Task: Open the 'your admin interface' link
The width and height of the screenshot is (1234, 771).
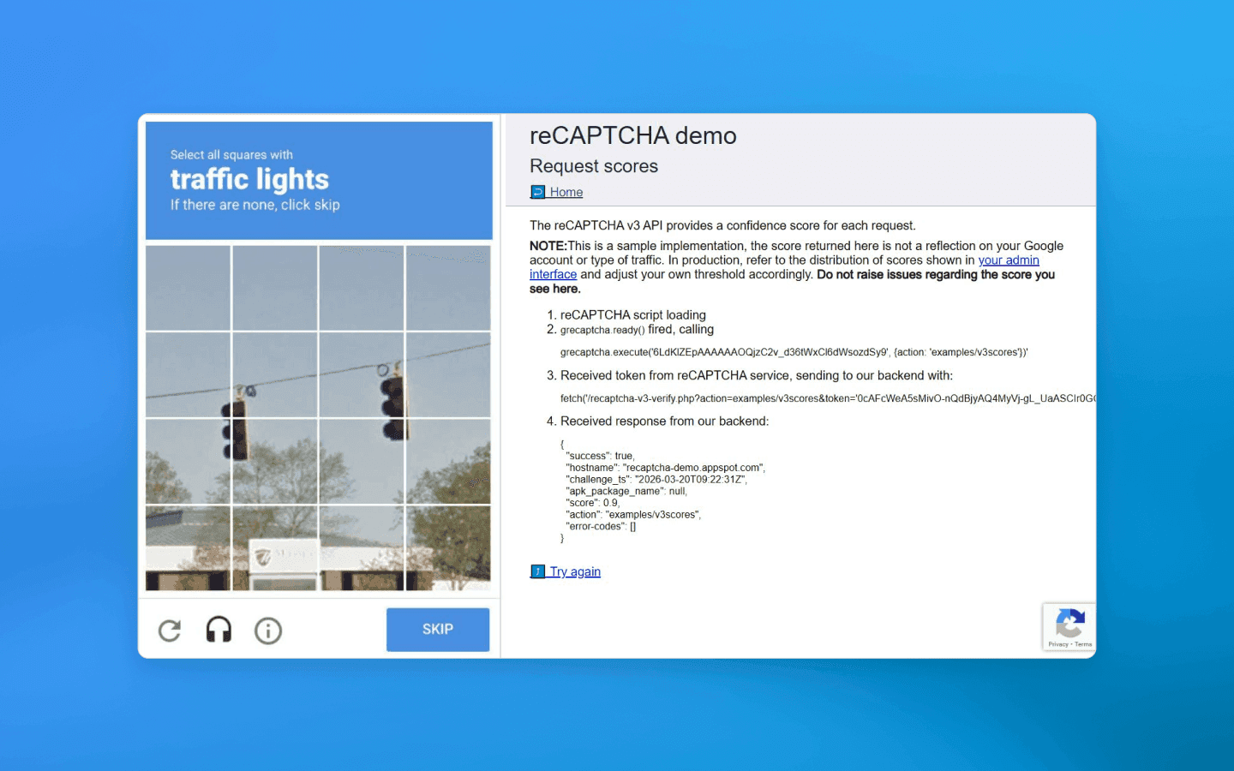Action: (x=1009, y=260)
